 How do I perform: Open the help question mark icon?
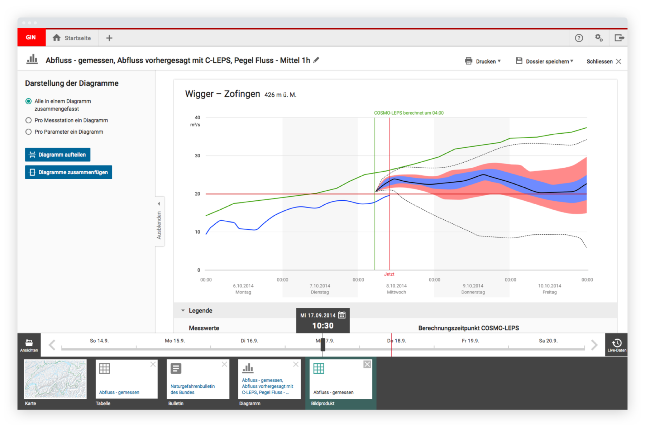(x=579, y=38)
